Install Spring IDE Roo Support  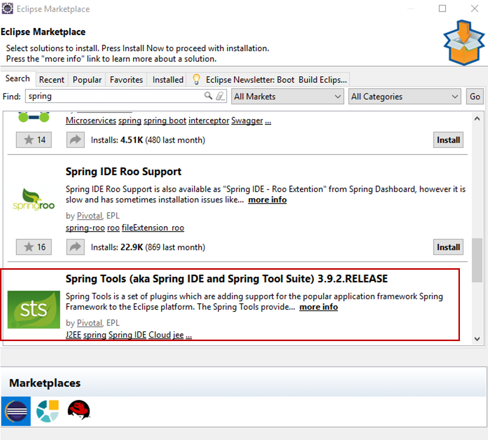(x=448, y=247)
